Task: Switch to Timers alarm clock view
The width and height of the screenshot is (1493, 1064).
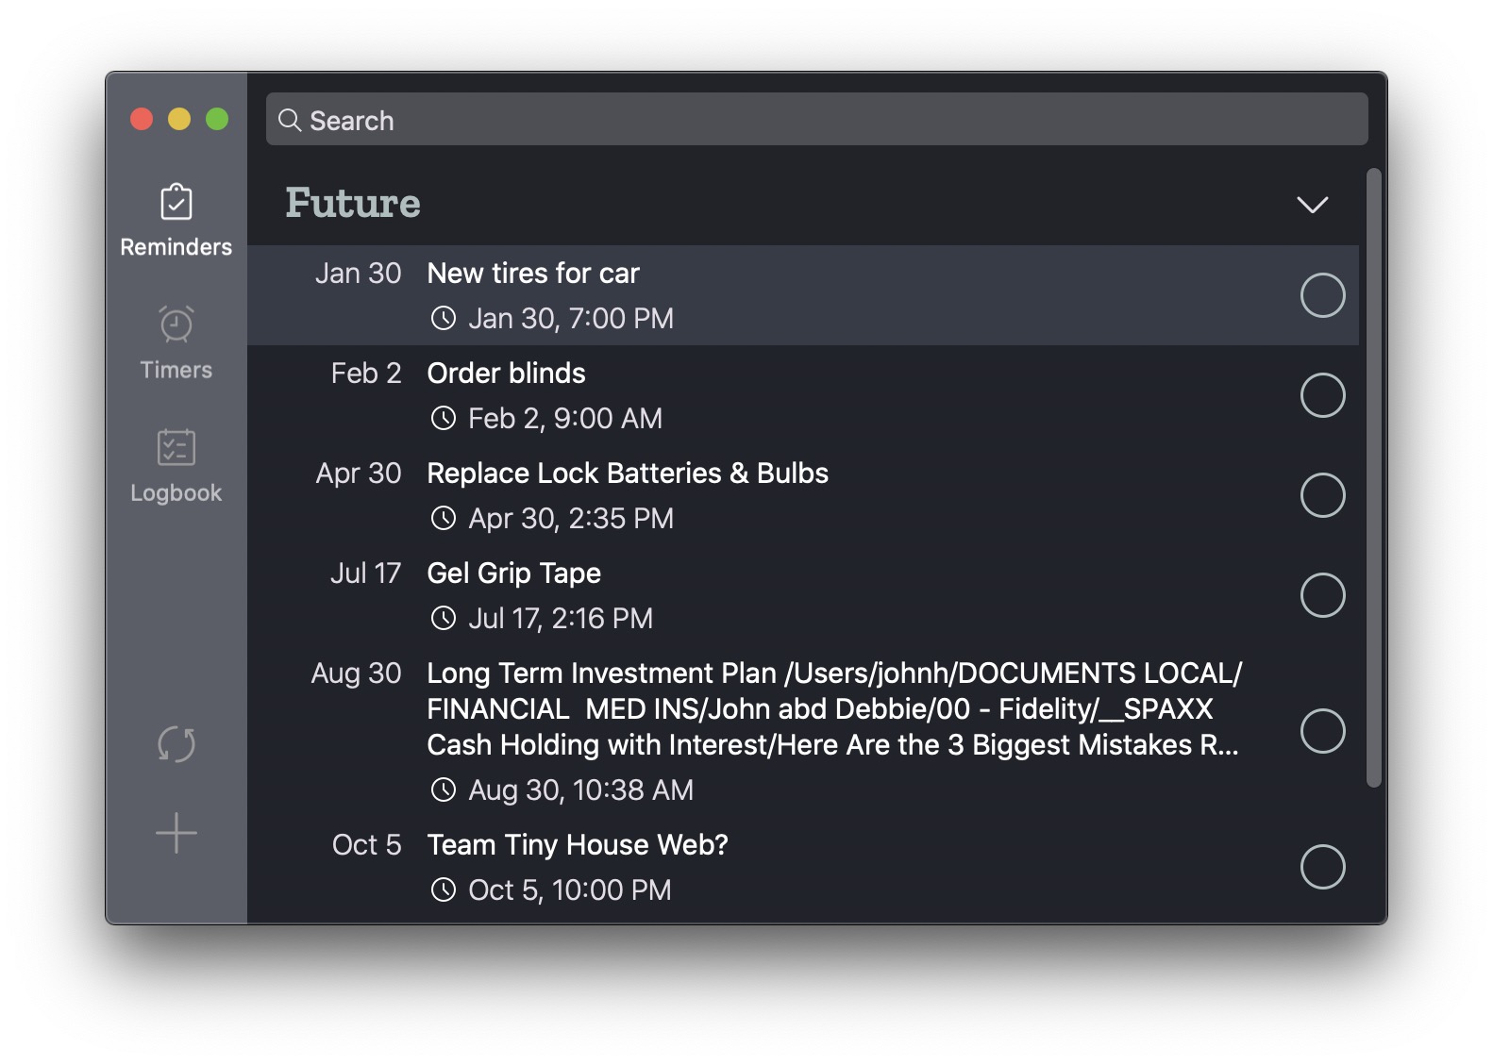Action: tap(176, 325)
